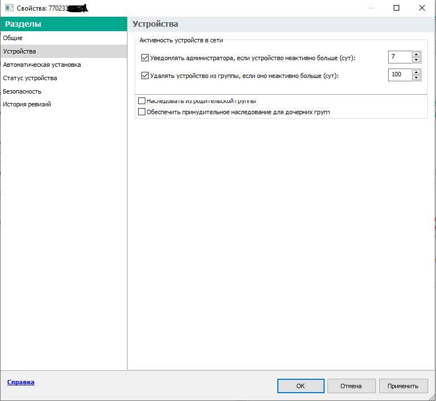Image resolution: width=436 pixels, height=401 pixels.
Task: Switch to the Безопасность section
Action: pos(22,91)
